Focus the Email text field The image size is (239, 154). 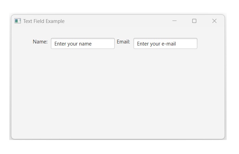165,43
